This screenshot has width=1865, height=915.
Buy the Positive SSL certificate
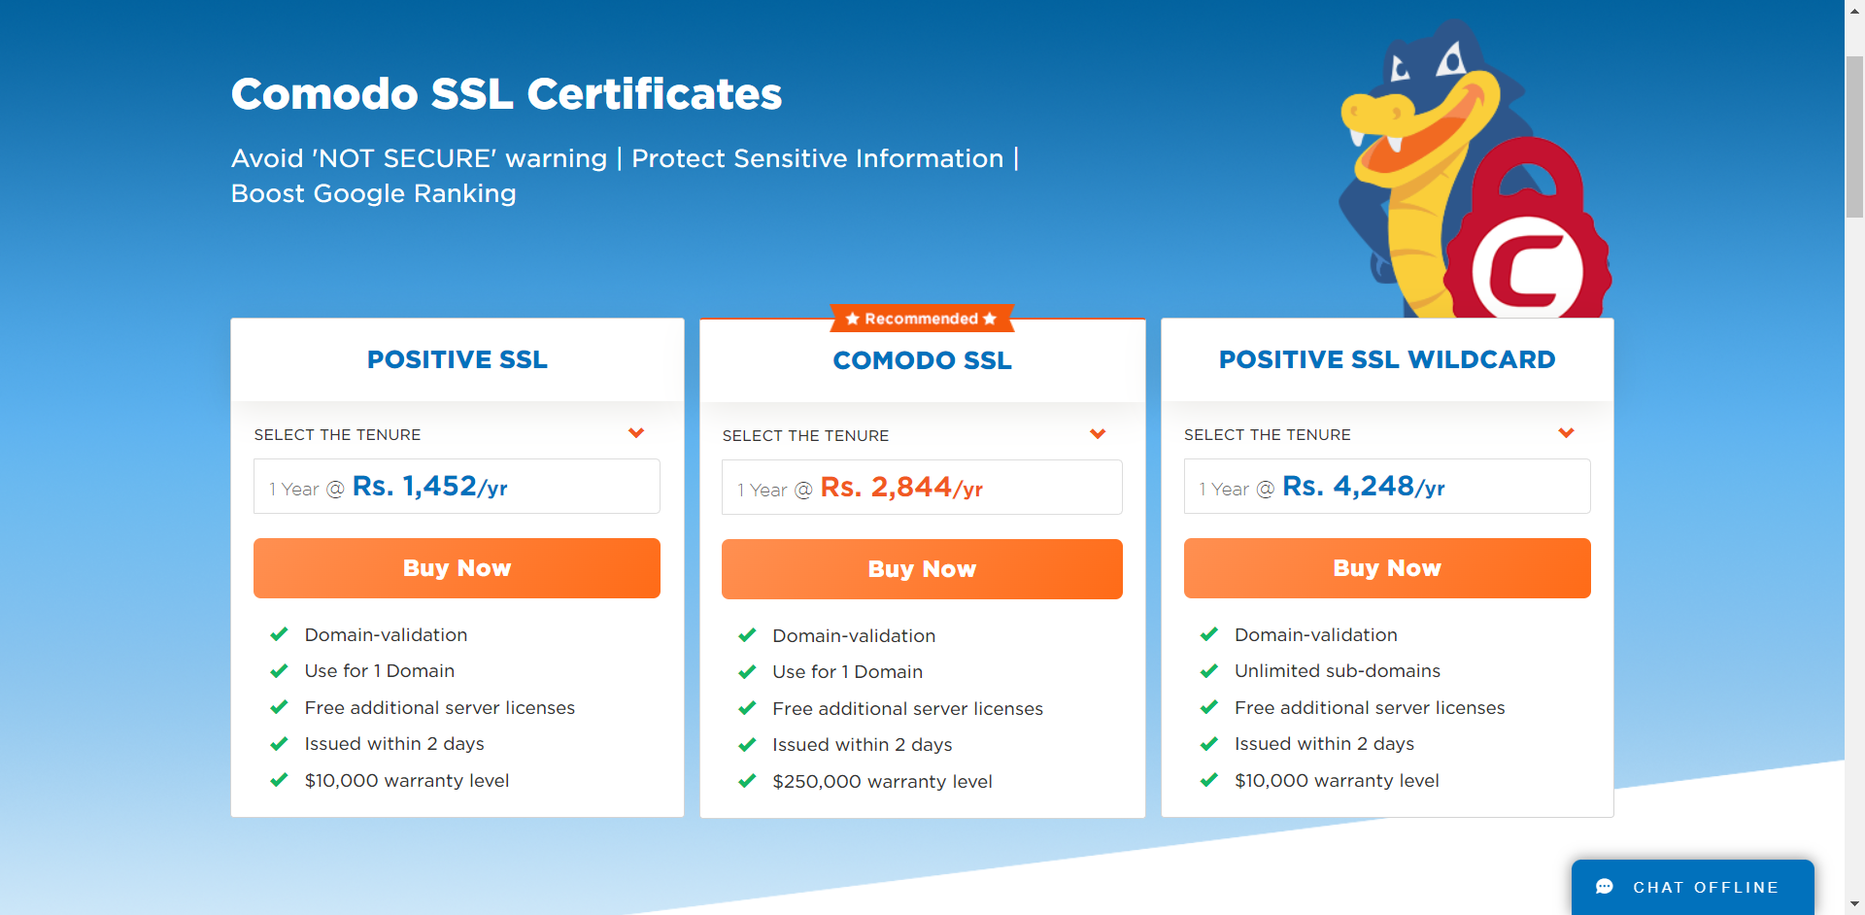pos(457,568)
